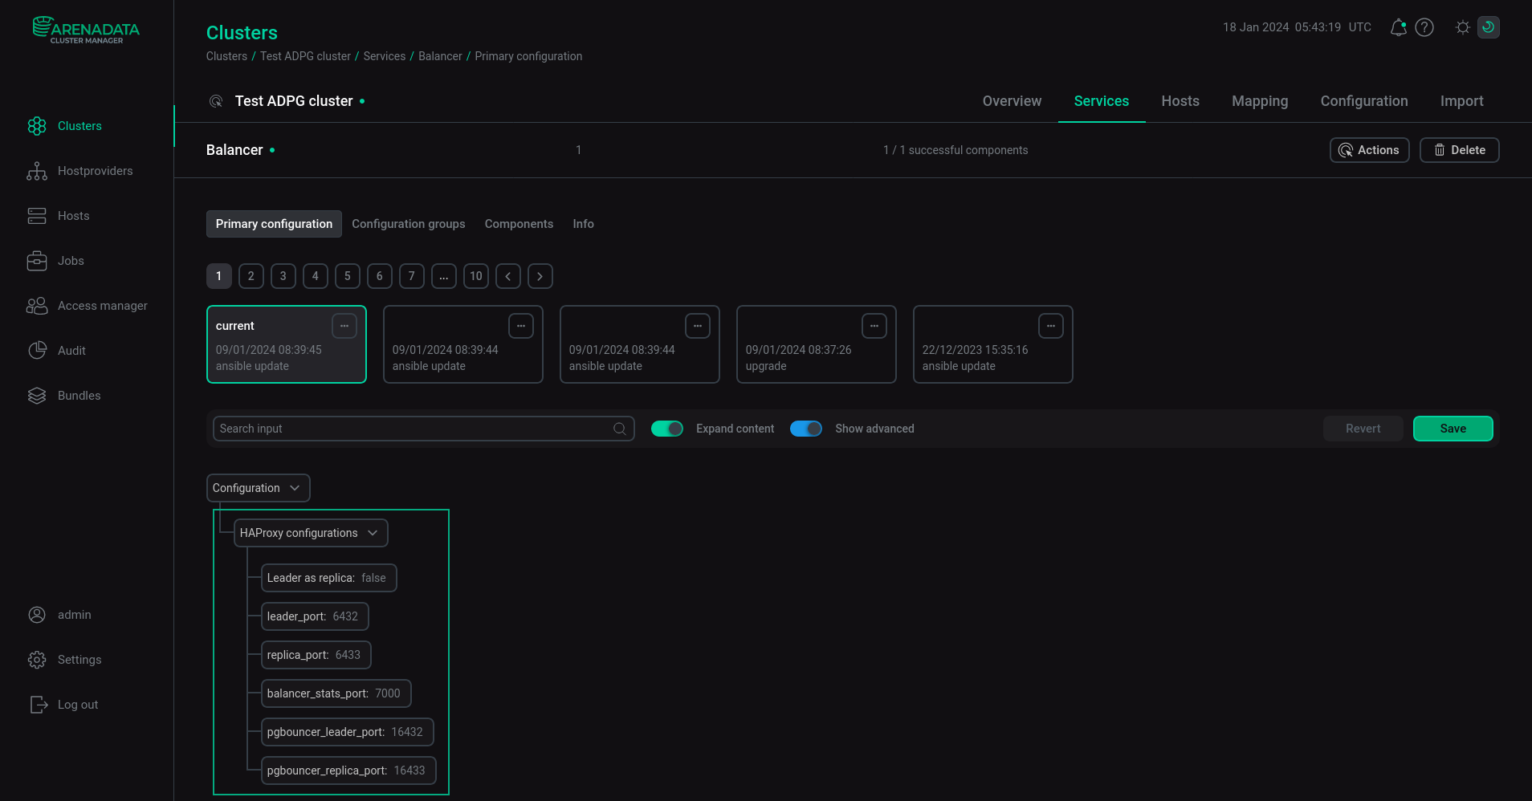This screenshot has width=1532, height=801.
Task: Switch to Components tab
Action: 519,224
